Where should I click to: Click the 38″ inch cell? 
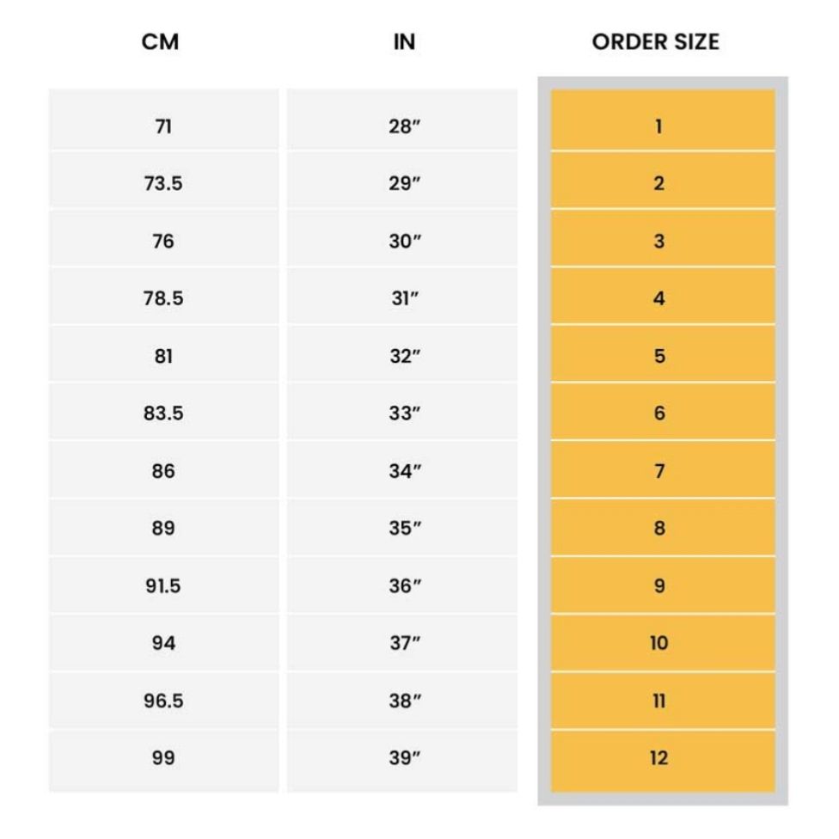tap(403, 701)
